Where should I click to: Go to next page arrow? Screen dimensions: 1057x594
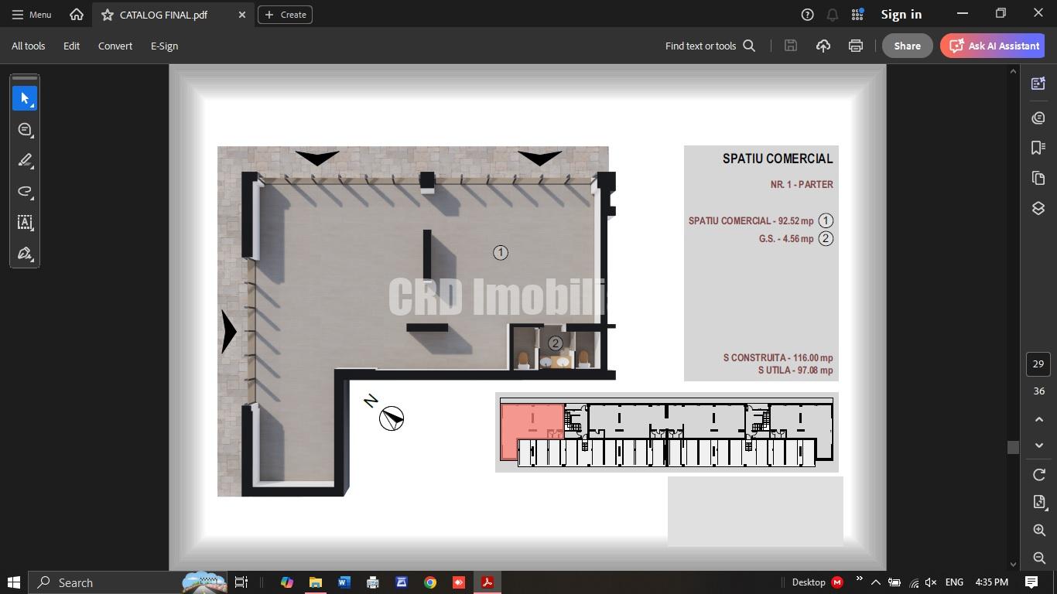pos(1039,446)
